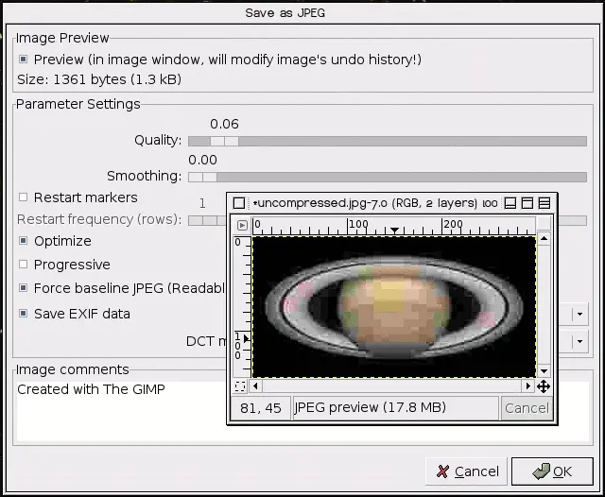Click into the Image comments text field
This screenshot has height=497, width=605.
(x=121, y=411)
